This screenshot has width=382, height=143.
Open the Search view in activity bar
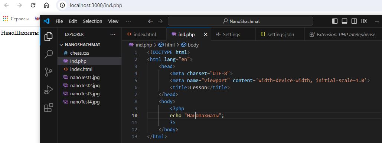pos(49,54)
